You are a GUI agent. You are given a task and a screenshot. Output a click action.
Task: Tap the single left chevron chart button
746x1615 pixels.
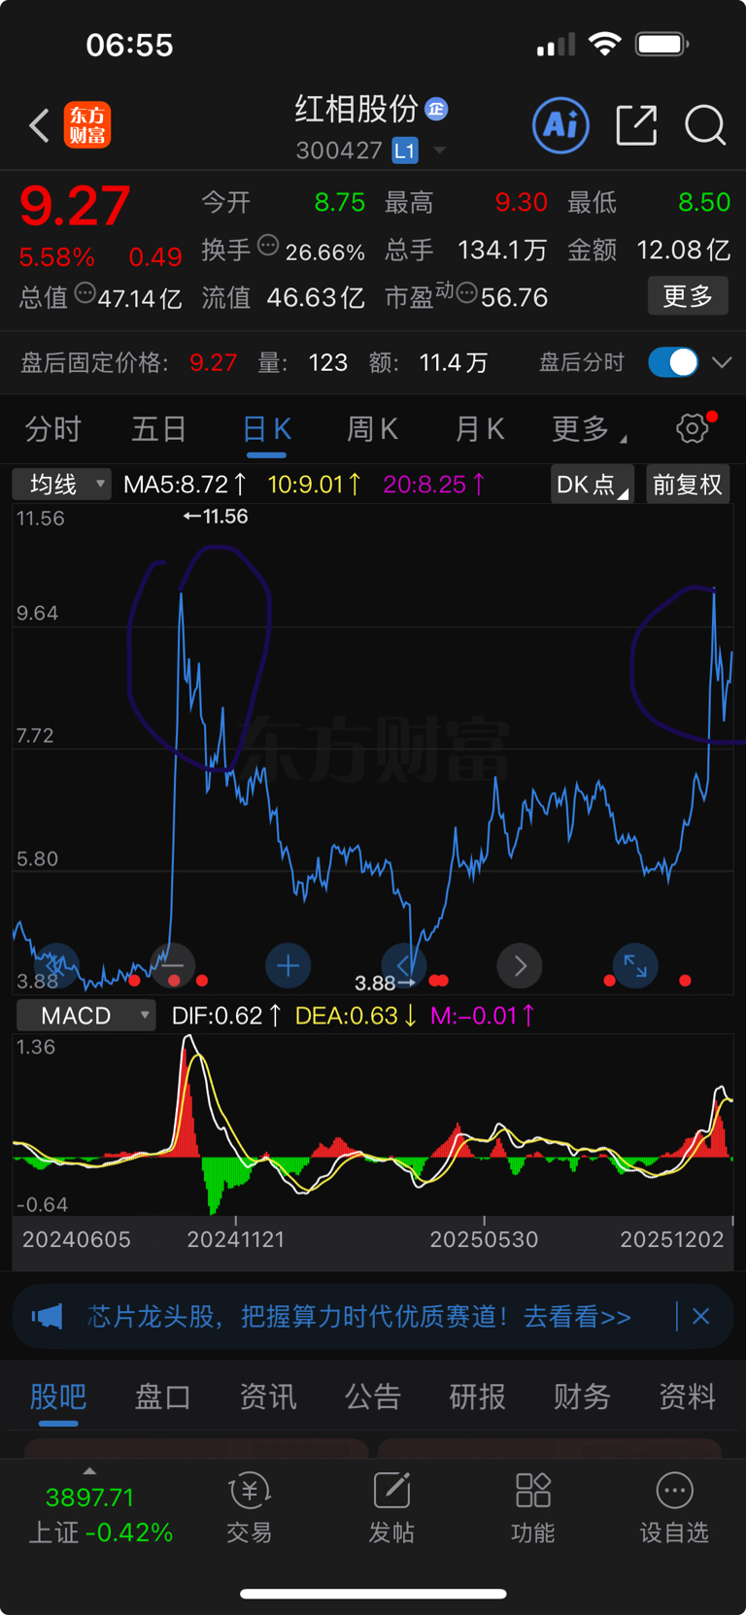click(x=404, y=965)
